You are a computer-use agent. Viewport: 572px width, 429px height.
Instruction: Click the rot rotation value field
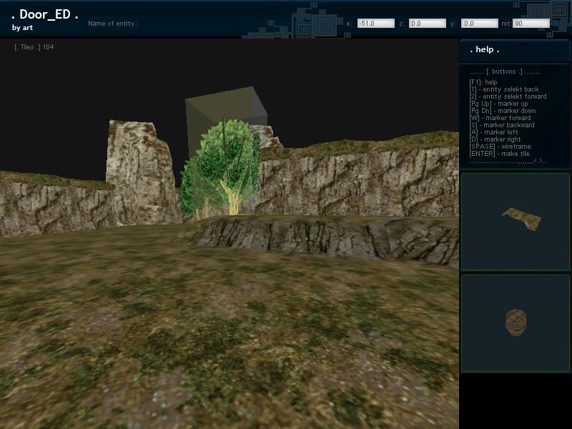pos(531,24)
